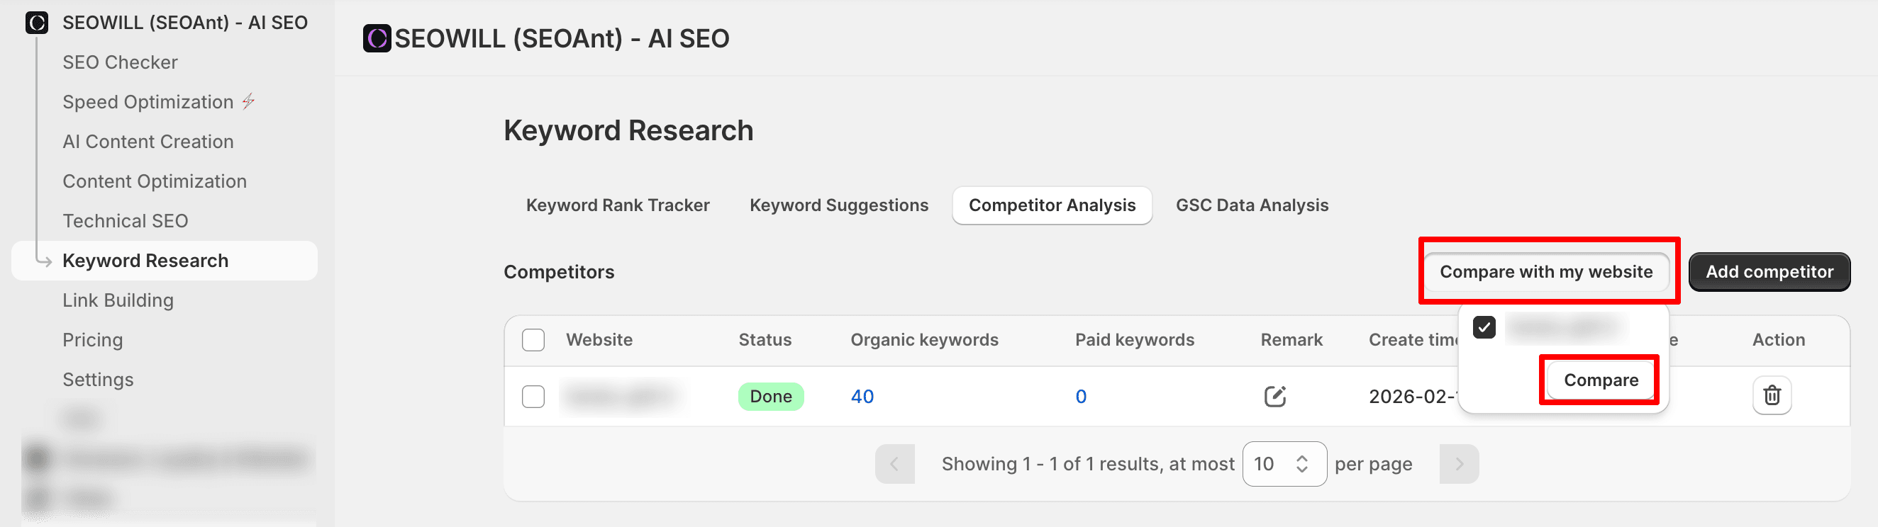Open Technical SEO from the sidebar
Image resolution: width=1878 pixels, height=527 pixels.
126,220
